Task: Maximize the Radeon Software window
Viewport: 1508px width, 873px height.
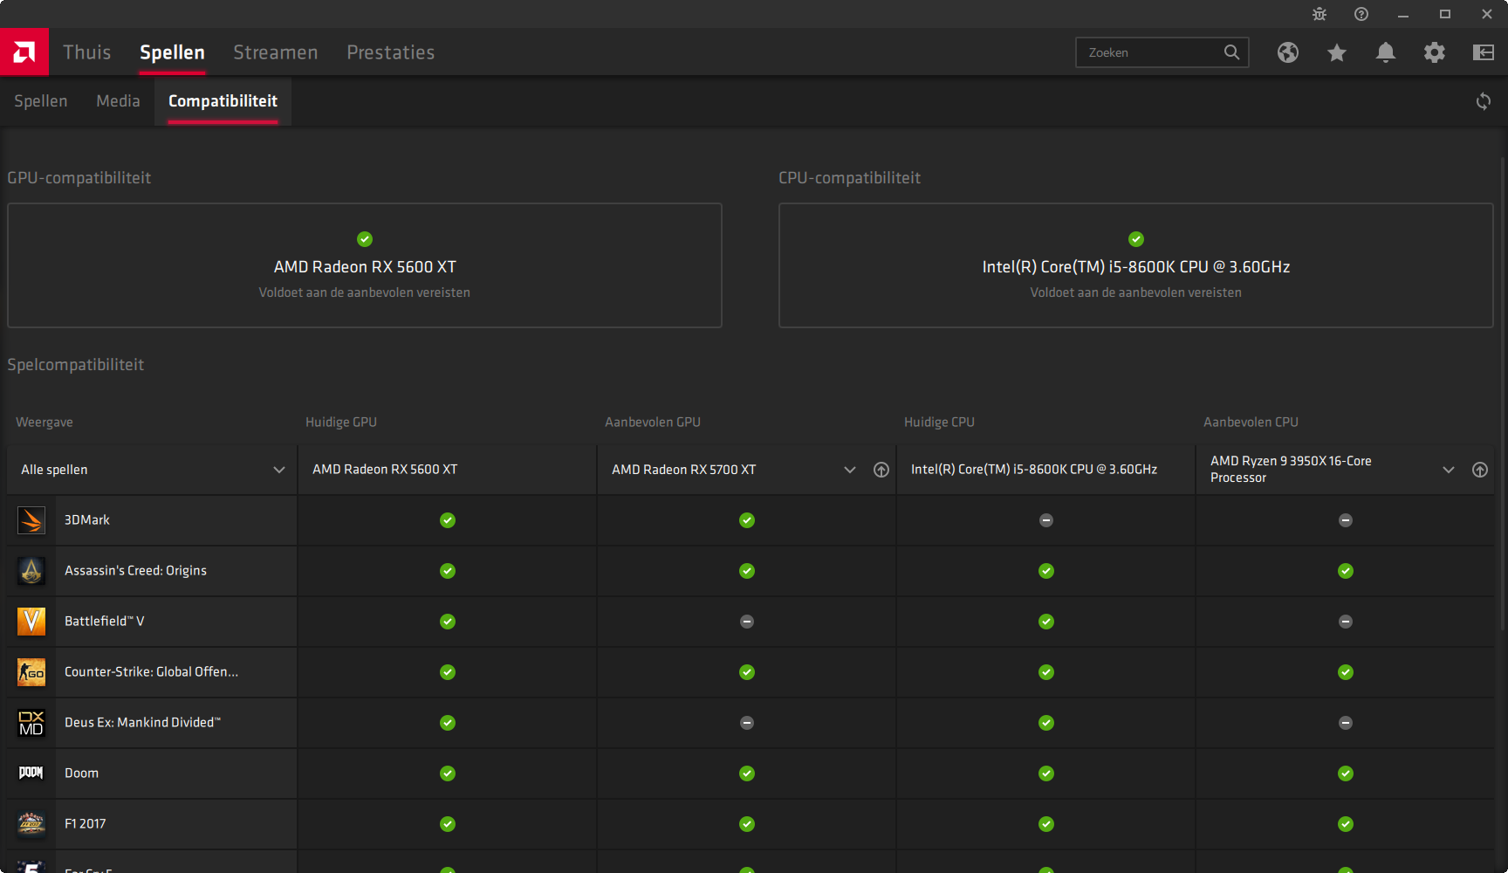Action: click(x=1445, y=14)
